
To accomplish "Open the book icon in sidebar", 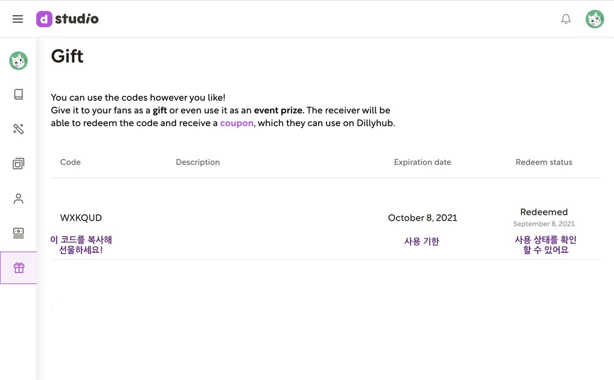I will tap(18, 94).
